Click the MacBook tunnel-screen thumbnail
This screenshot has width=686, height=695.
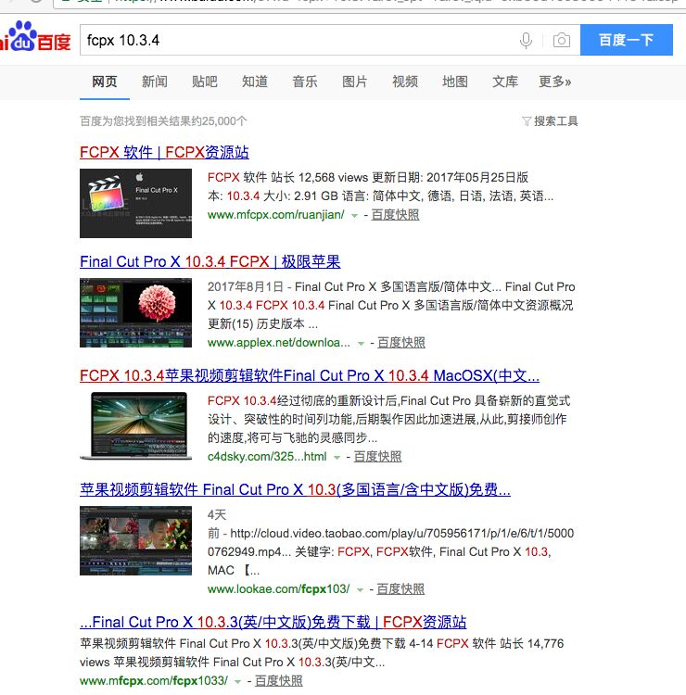pos(135,426)
